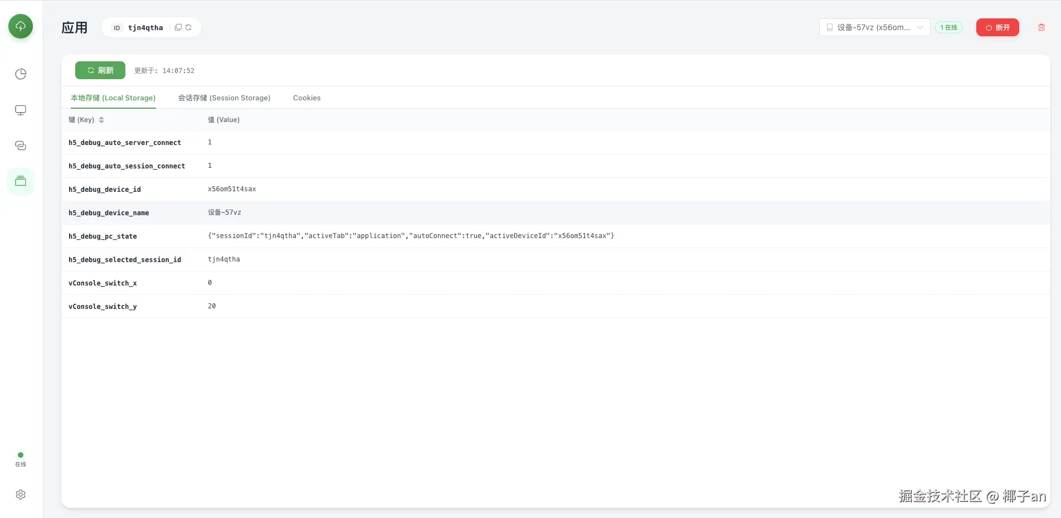Click the 更新于: 14:07:52 timestamp
Image resolution: width=1061 pixels, height=518 pixels.
[164, 71]
